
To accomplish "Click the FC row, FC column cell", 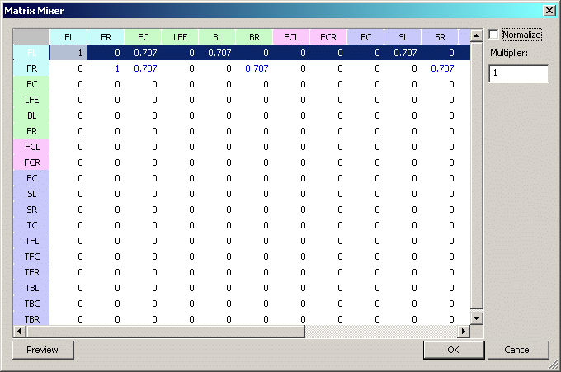I will [x=143, y=84].
